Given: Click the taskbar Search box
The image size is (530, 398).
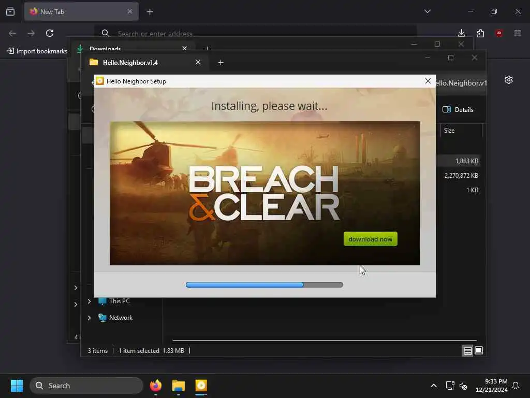Looking at the screenshot, I should [x=86, y=386].
